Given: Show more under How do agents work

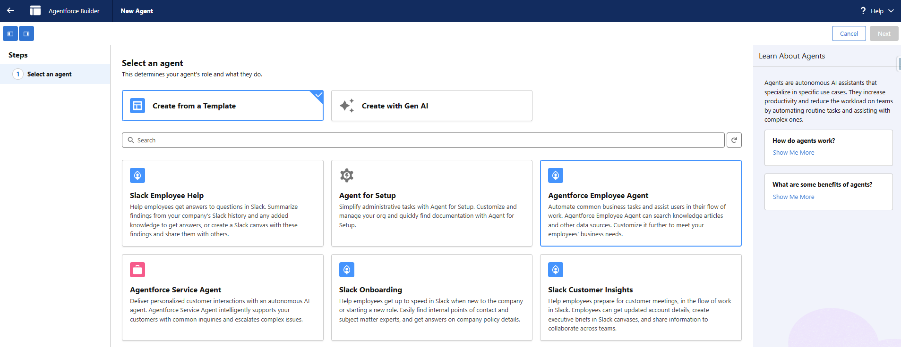Looking at the screenshot, I should click(793, 153).
